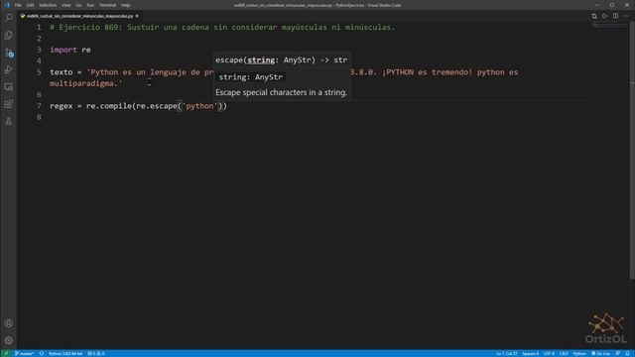Click 're.compile' on line 7
Viewport: 635px width, 357px height.
click(x=108, y=106)
